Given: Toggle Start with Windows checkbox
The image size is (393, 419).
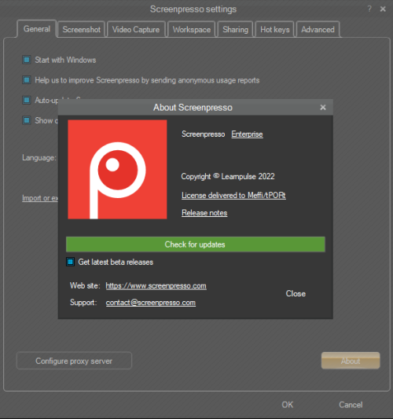Looking at the screenshot, I should click(27, 60).
